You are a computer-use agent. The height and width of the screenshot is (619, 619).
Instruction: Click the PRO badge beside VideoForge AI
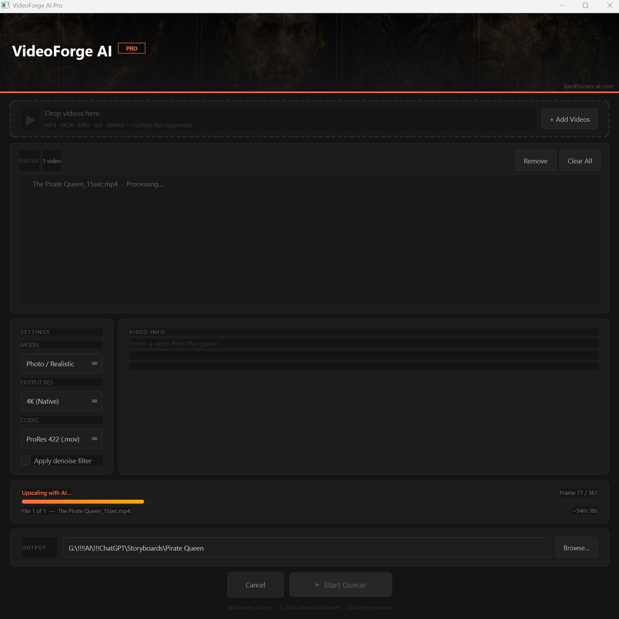point(132,49)
